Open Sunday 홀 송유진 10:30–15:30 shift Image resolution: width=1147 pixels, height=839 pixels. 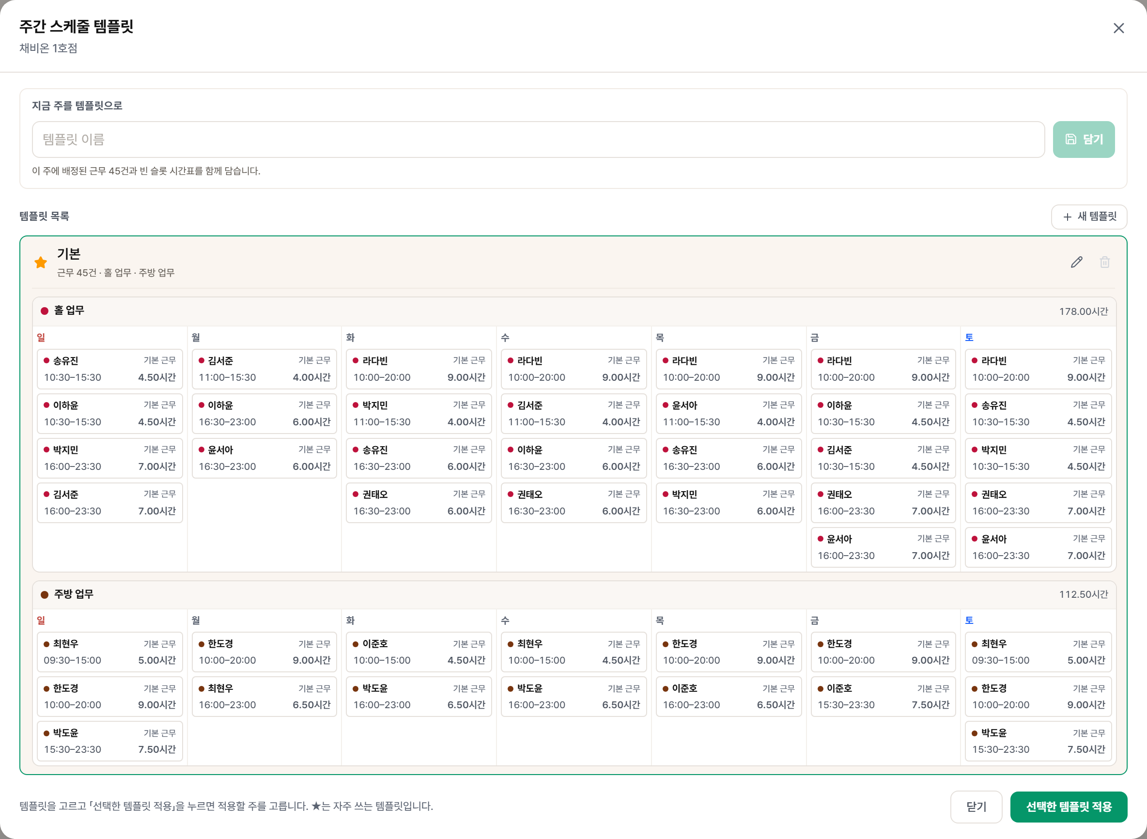109,369
